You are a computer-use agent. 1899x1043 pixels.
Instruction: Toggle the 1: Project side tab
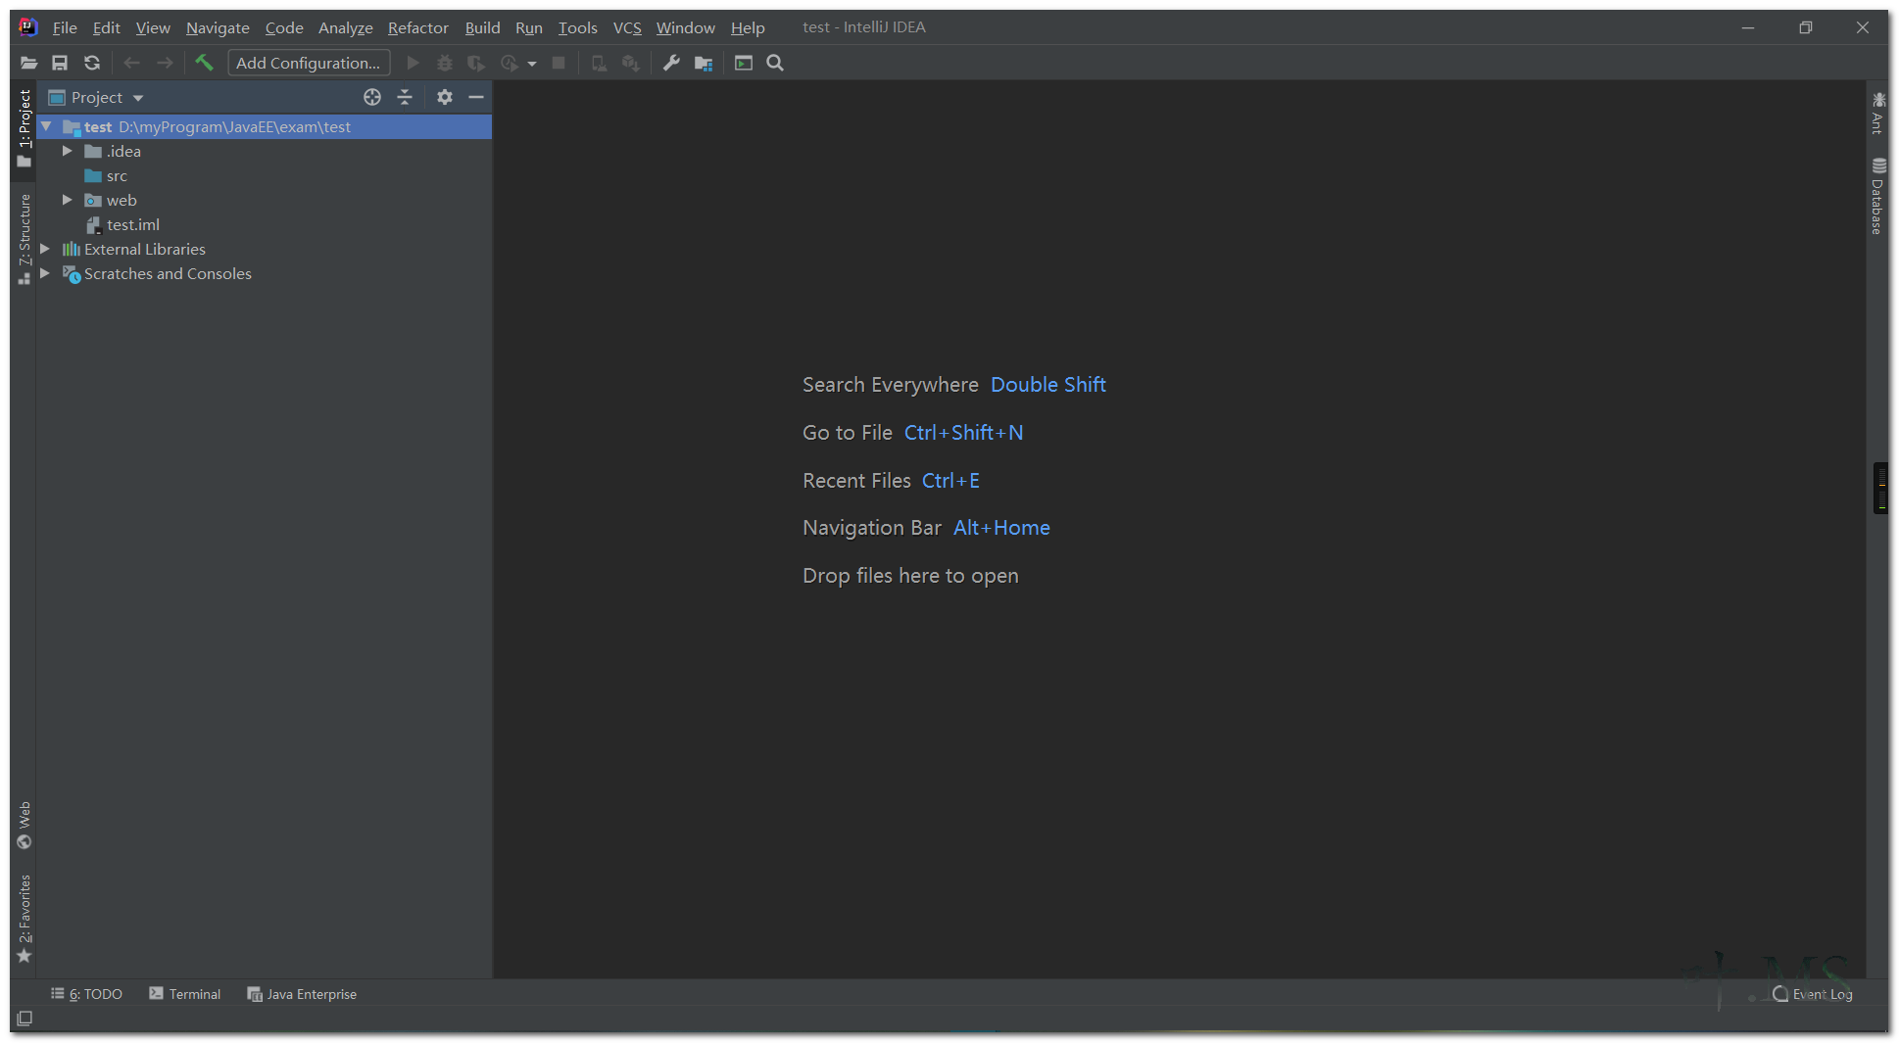tap(24, 128)
